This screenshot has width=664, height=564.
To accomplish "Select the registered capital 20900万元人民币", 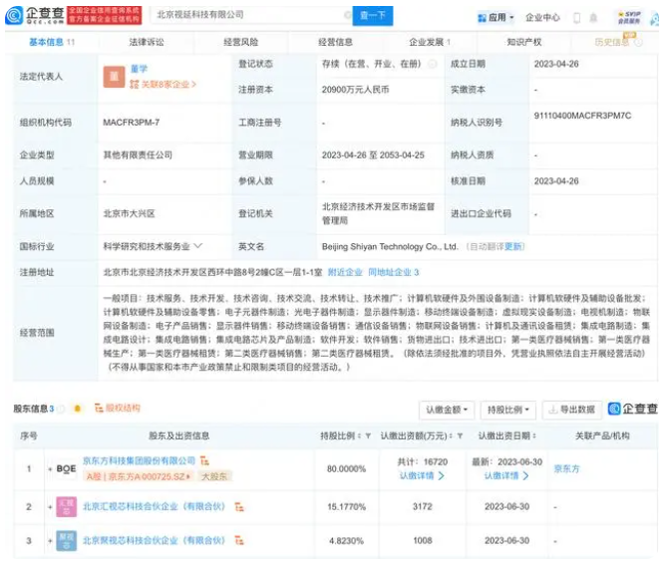I will tap(355, 90).
